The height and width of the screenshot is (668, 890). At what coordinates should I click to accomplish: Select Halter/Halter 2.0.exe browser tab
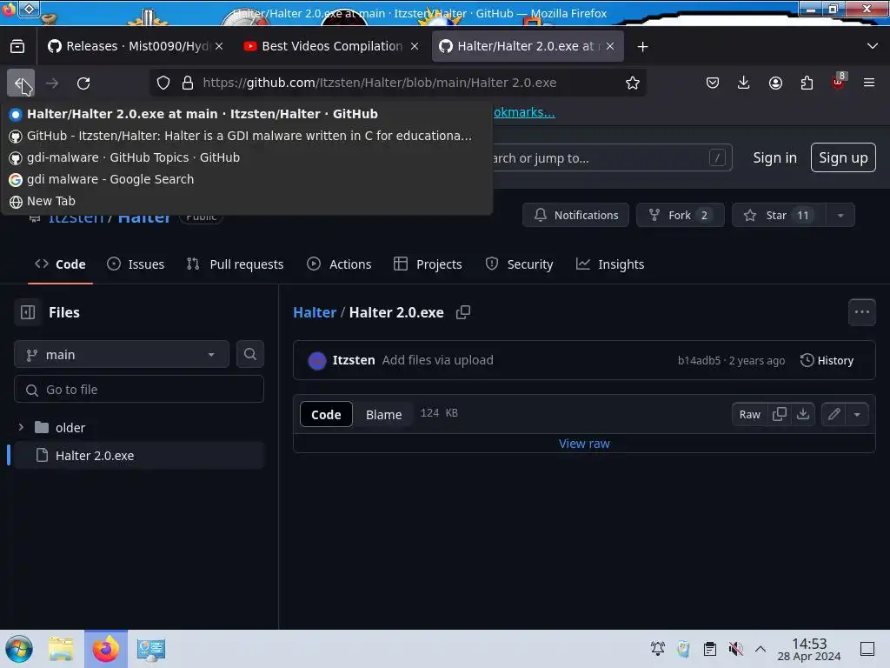[528, 47]
